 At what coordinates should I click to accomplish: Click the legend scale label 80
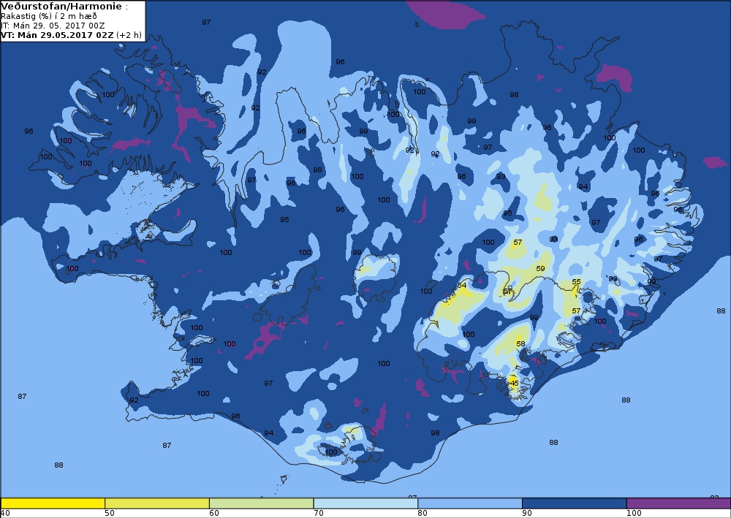[423, 514]
